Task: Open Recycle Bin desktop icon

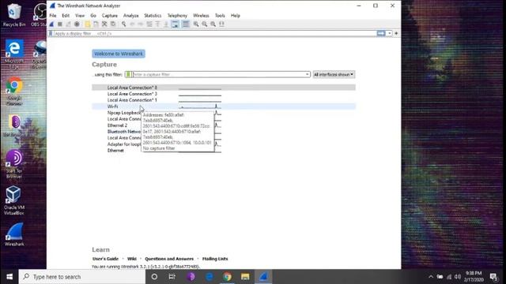Action: (13, 15)
